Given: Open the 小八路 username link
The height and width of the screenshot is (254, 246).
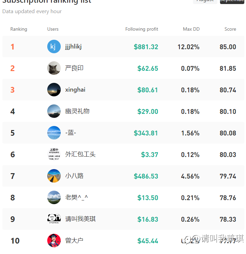Looking at the screenshot, I should pyautogui.click(x=74, y=176).
